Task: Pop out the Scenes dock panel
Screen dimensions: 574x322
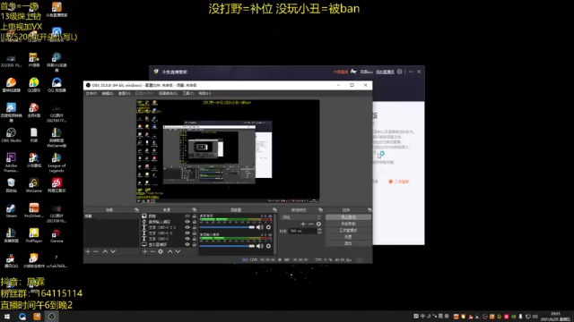Action: pyautogui.click(x=136, y=210)
